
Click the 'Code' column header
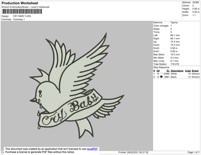(188, 71)
